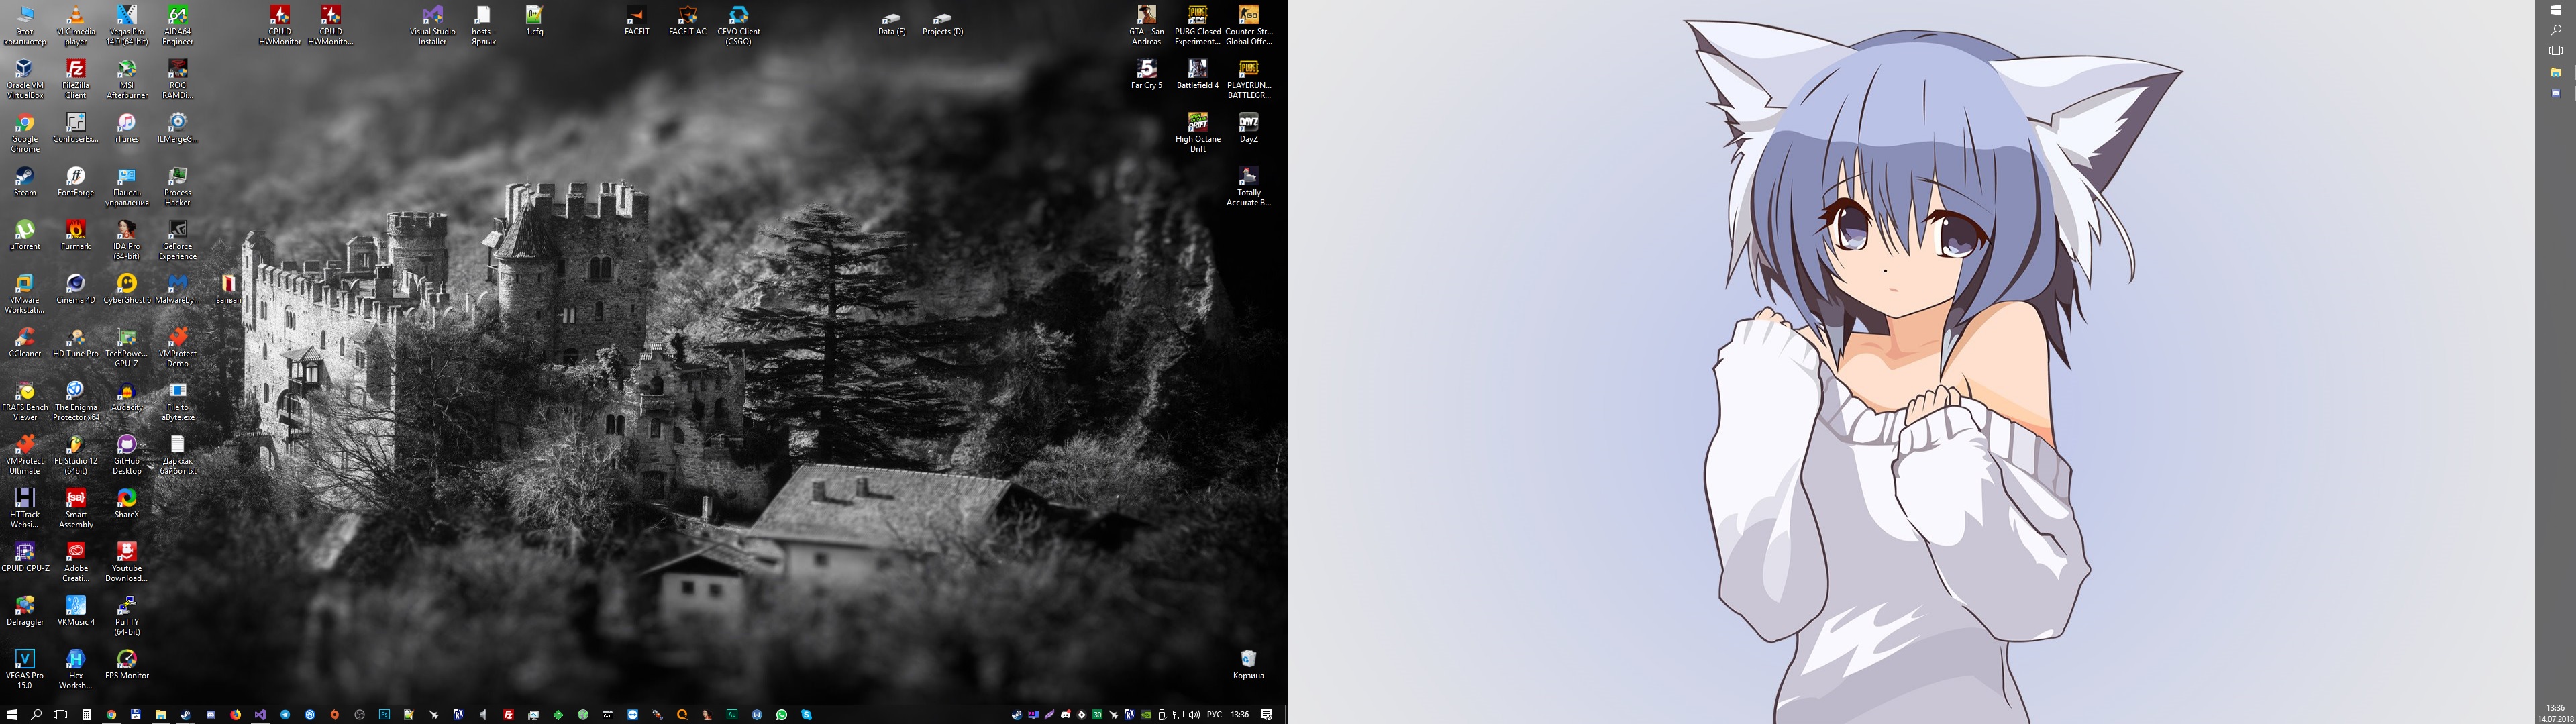
Task: Select the CEVO Client (CSGO) icon
Action: tap(739, 25)
